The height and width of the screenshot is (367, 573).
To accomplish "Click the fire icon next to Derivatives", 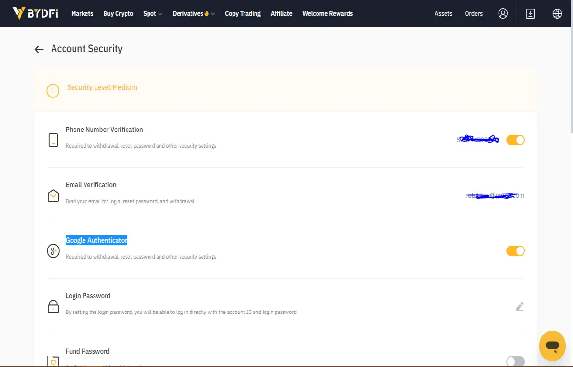I will pos(207,13).
